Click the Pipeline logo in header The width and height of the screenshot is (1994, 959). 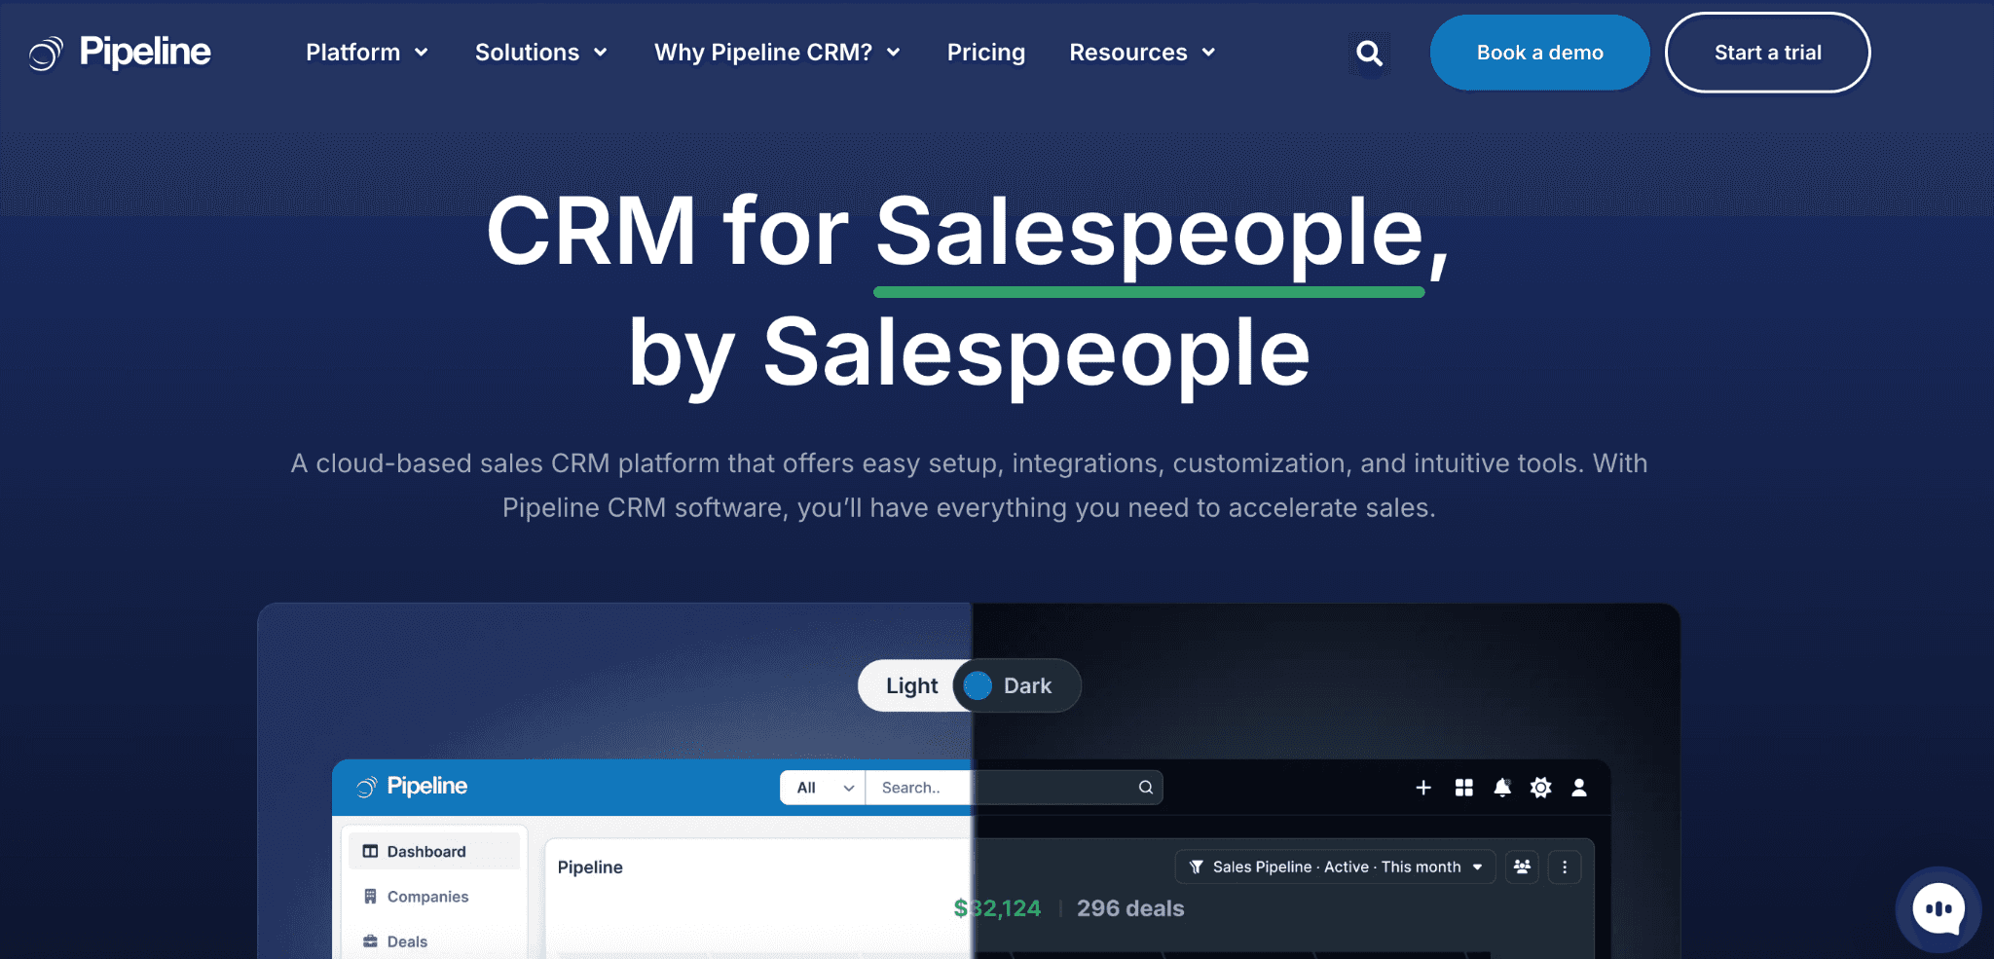119,53
